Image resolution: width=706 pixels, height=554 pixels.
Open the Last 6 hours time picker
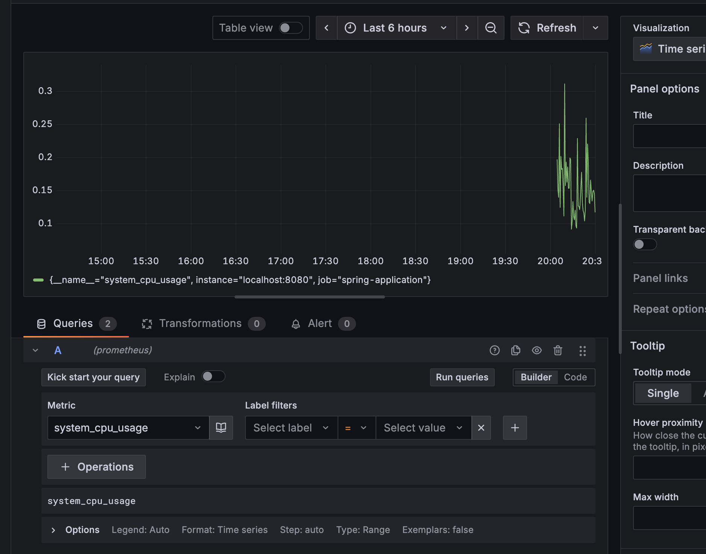[x=397, y=28]
